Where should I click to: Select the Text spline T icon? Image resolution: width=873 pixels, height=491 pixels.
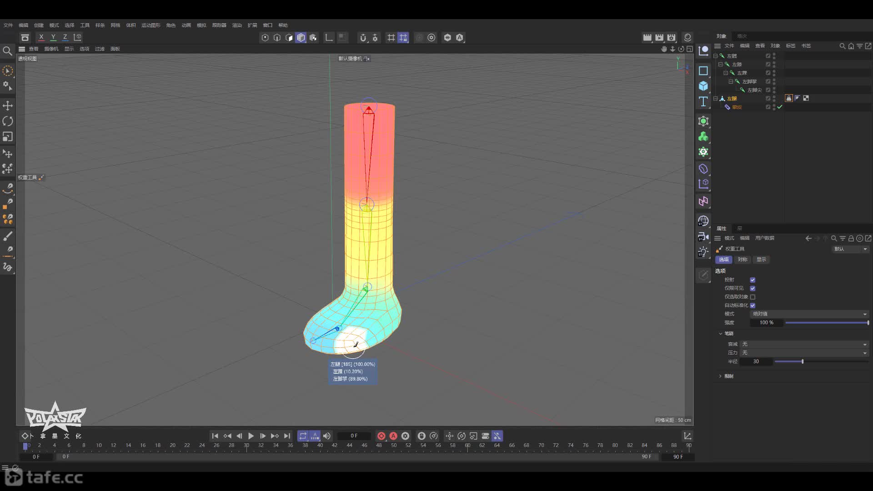pos(703,101)
